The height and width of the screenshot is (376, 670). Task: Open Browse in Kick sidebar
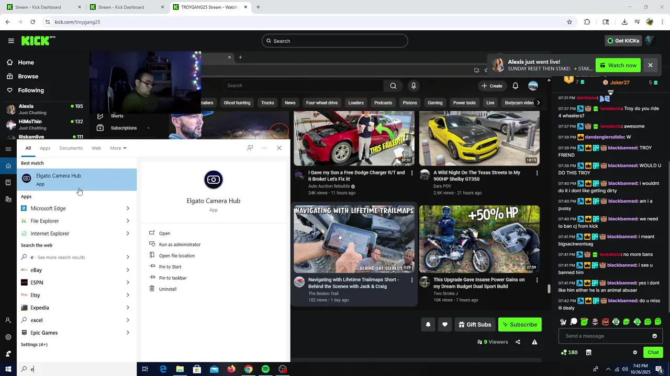point(28,76)
